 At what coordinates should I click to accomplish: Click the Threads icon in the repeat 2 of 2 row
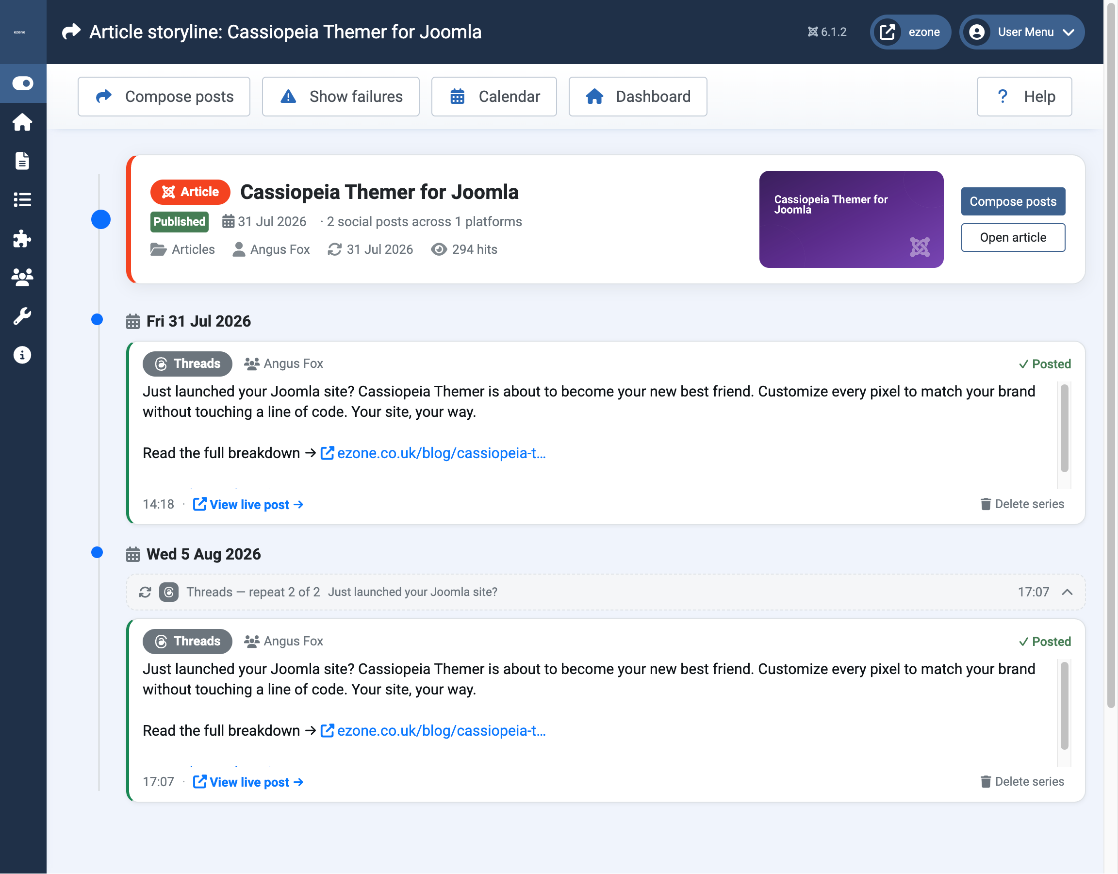coord(169,593)
